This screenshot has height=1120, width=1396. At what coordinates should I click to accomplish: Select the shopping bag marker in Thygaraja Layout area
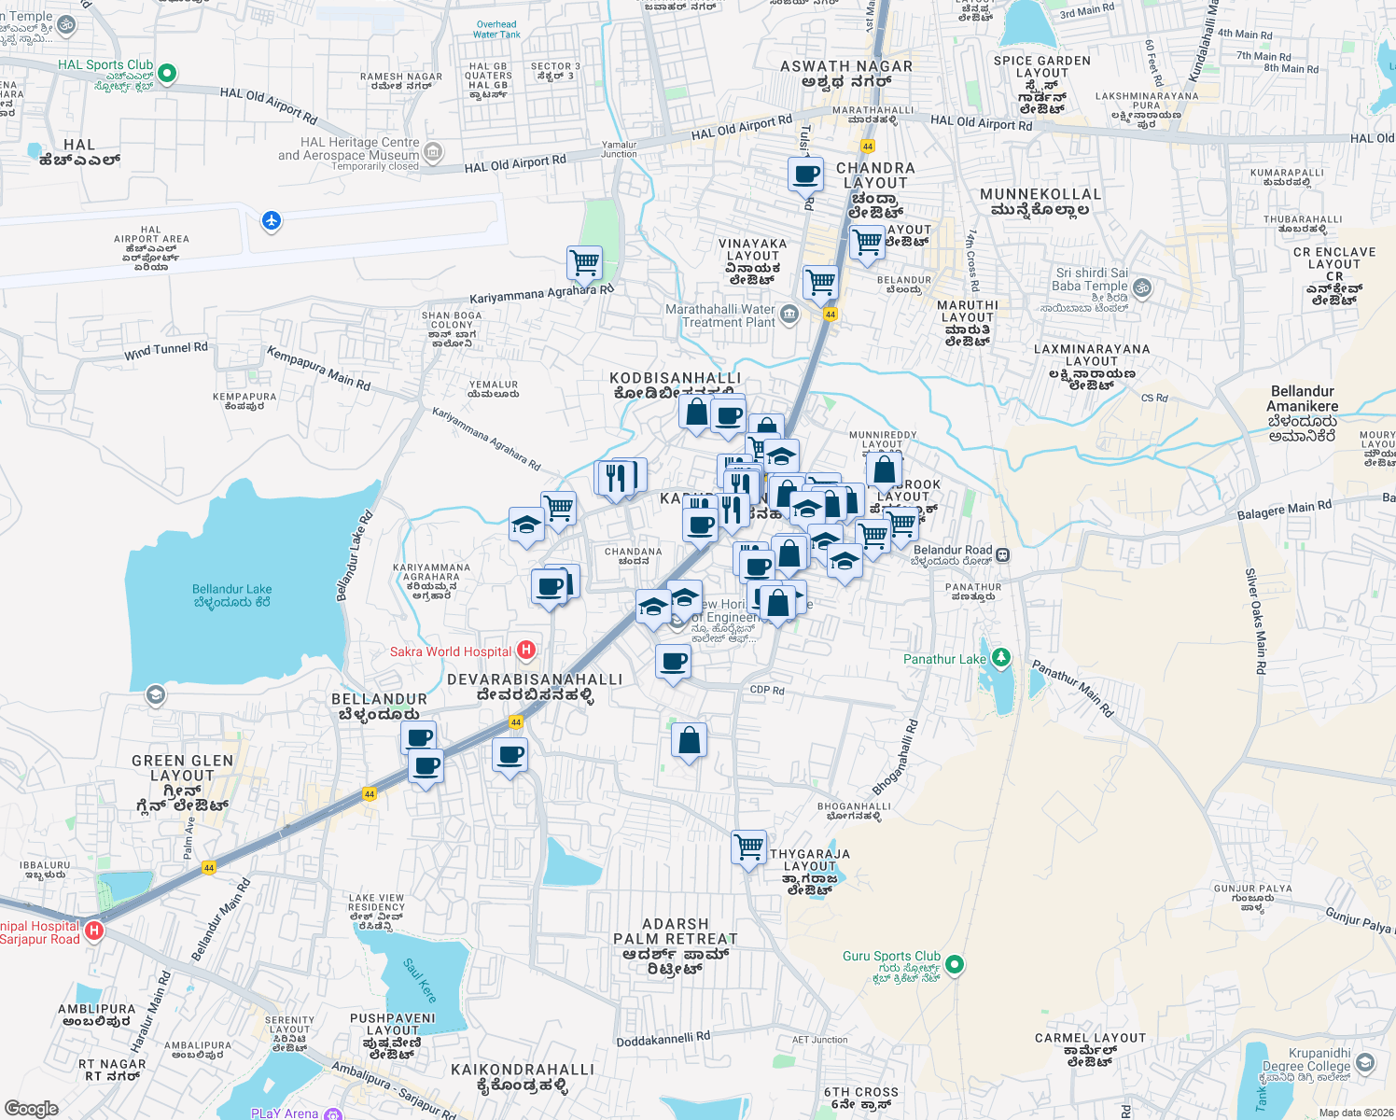[x=689, y=740]
